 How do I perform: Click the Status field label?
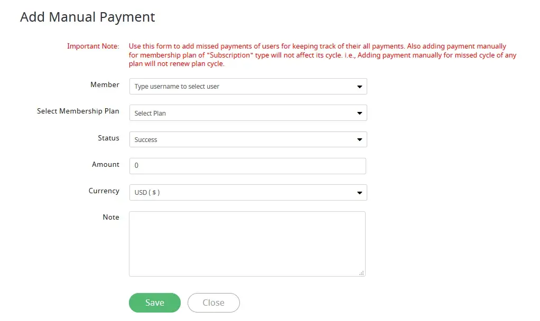click(108, 138)
